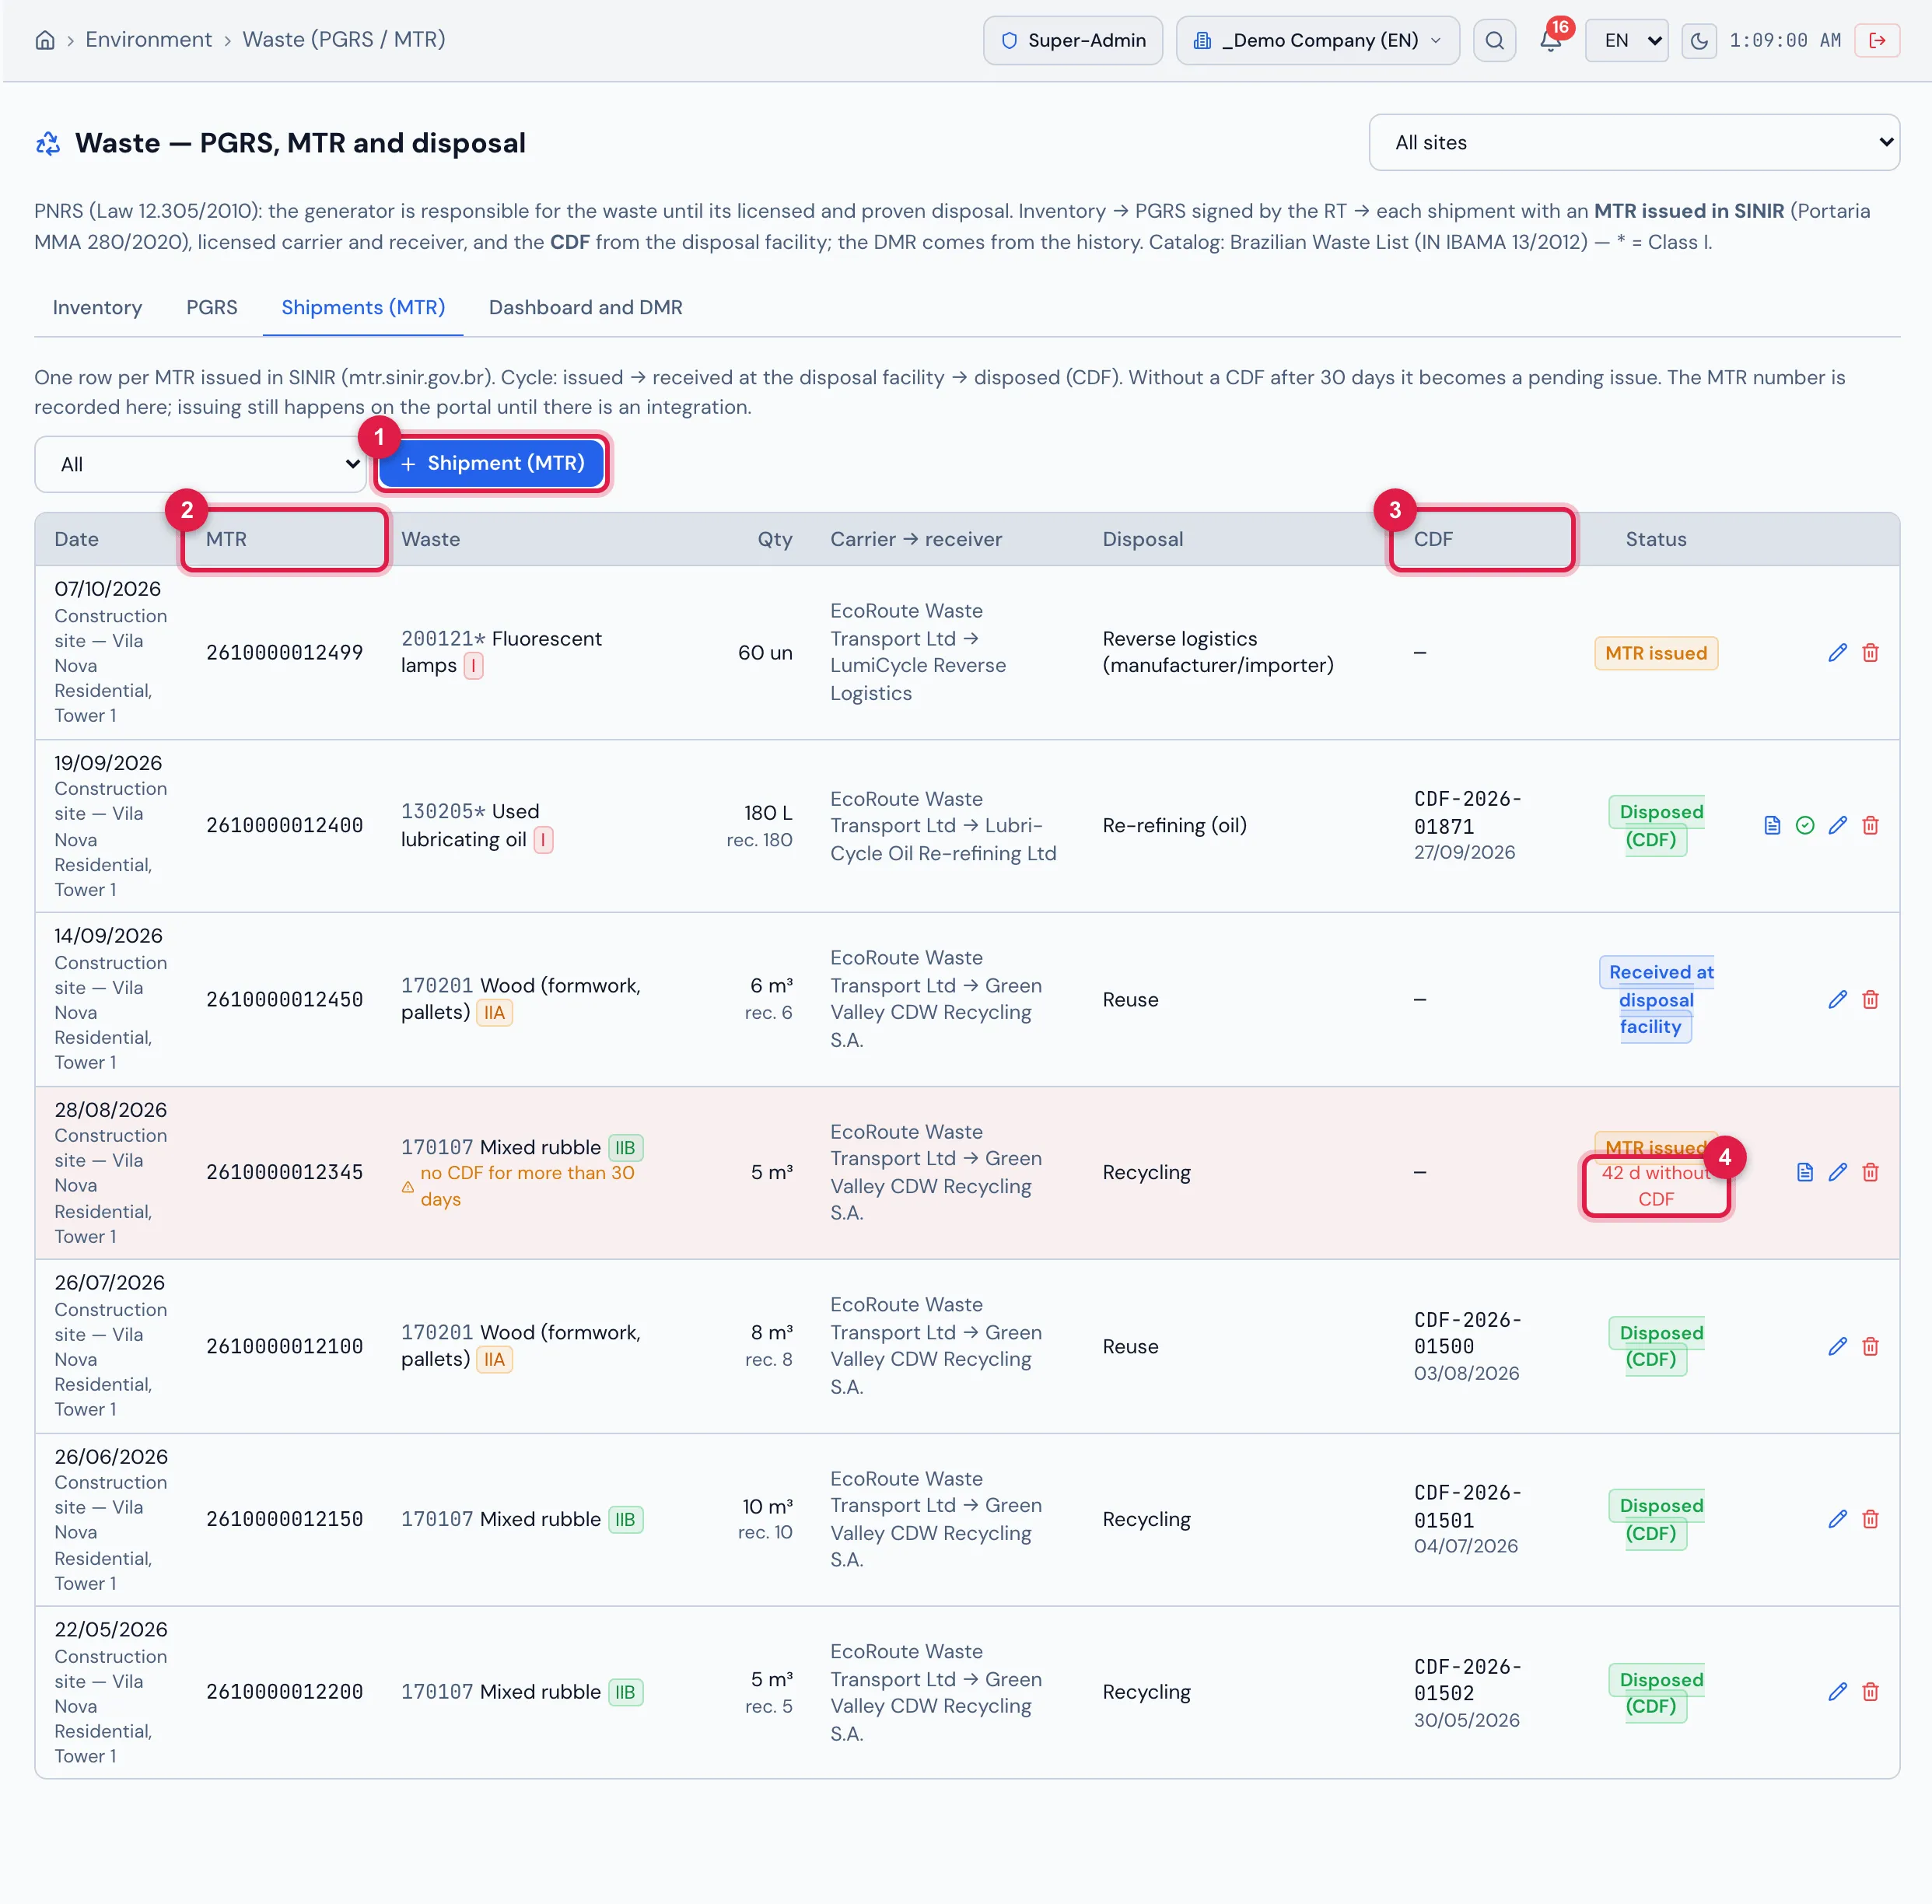Open the global search icon in header
Screen dimensions: 1932x1904
(1494, 40)
